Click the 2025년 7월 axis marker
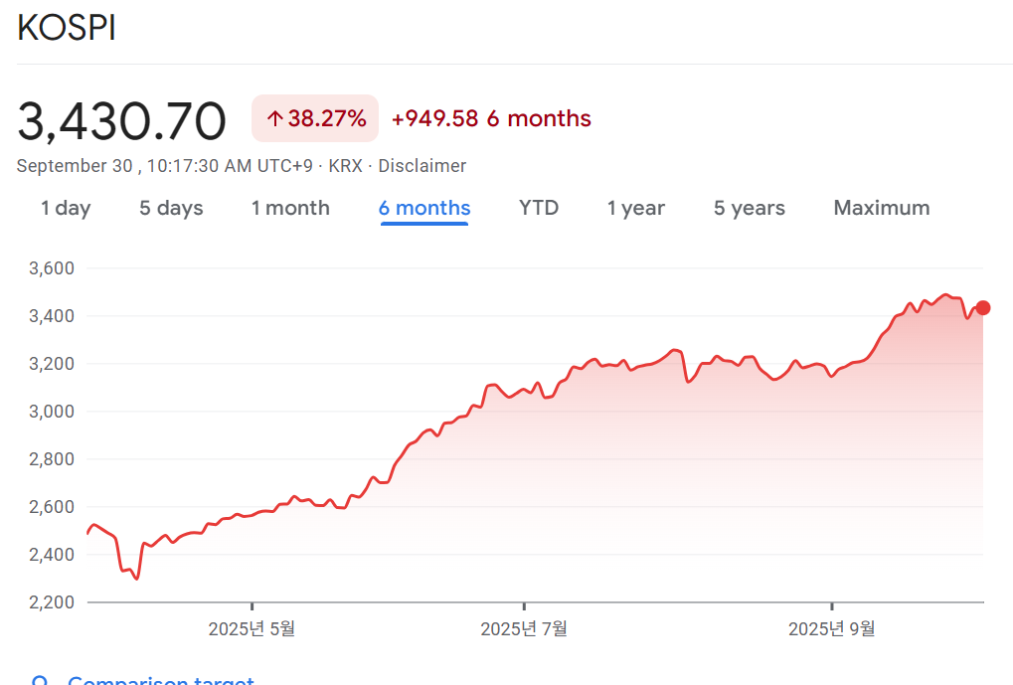The image size is (1013, 685). (x=524, y=628)
